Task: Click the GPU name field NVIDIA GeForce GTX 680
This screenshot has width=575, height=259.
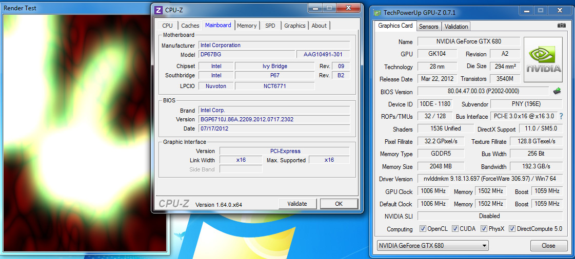Action: [x=469, y=41]
